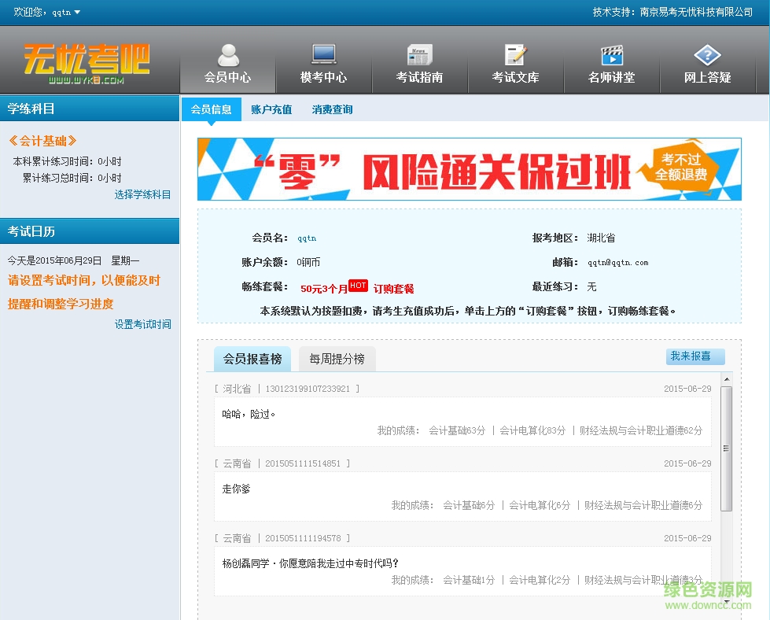The height and width of the screenshot is (620, 770).
Task: Open the 设置考试时间 exam time setting link
Action: tap(142, 324)
